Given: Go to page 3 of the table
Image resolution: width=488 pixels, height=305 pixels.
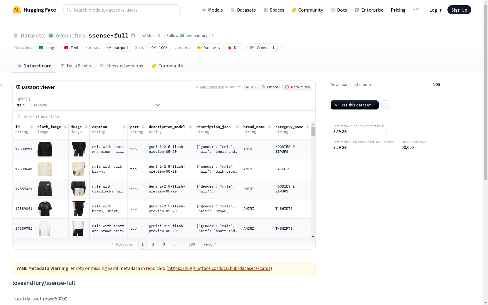Looking at the screenshot, I should (x=164, y=244).
